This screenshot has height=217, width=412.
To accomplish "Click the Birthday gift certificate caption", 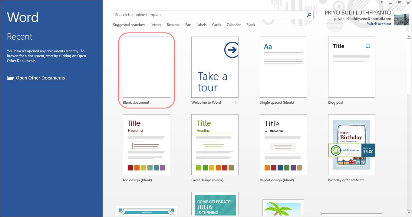I will [346, 180].
